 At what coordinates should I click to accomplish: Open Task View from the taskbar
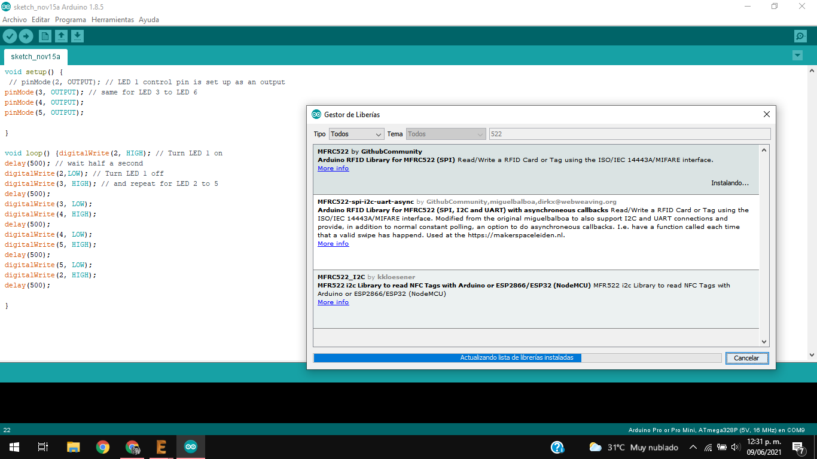point(43,447)
